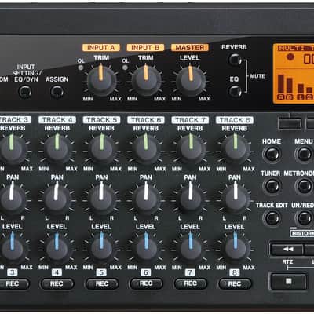Click the INPUT A OL overload indicator

[81, 68]
